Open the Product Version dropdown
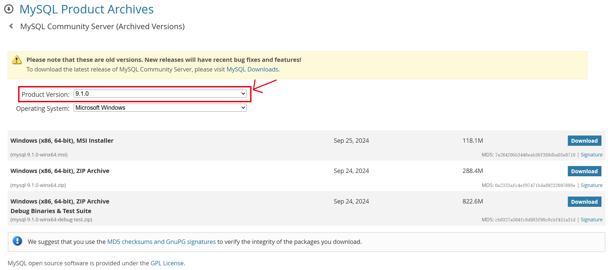 (x=160, y=94)
